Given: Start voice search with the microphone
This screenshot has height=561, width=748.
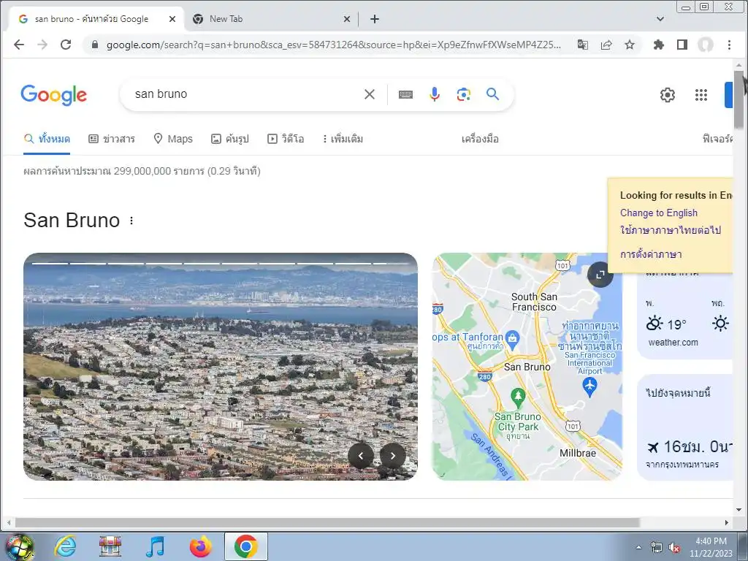Looking at the screenshot, I should 434,94.
